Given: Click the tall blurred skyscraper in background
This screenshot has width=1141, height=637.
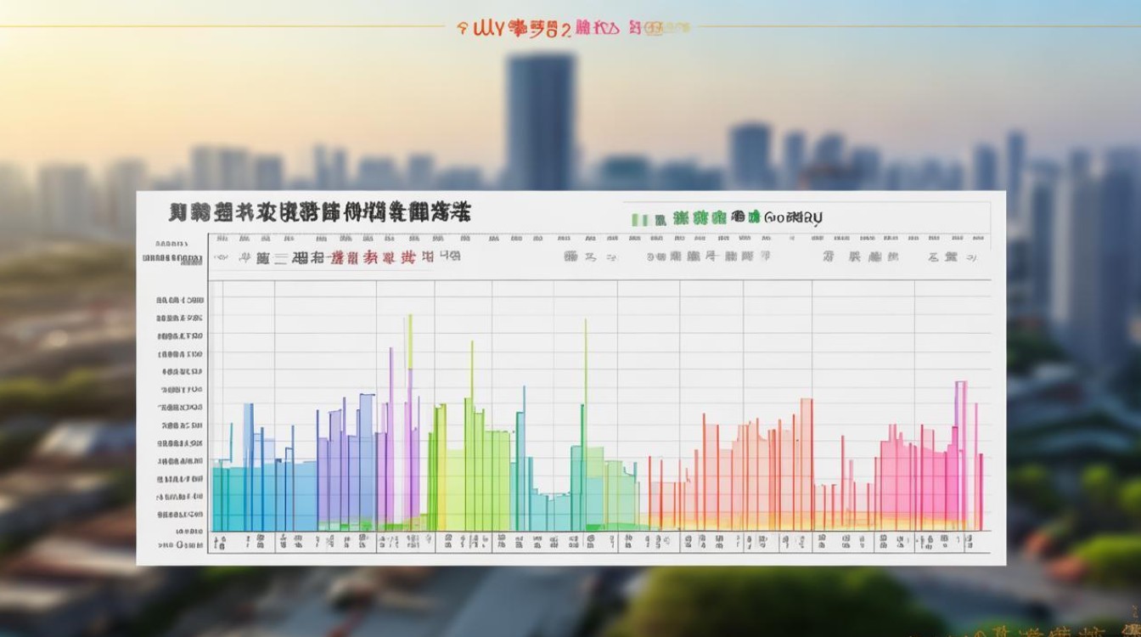Looking at the screenshot, I should [x=540, y=119].
